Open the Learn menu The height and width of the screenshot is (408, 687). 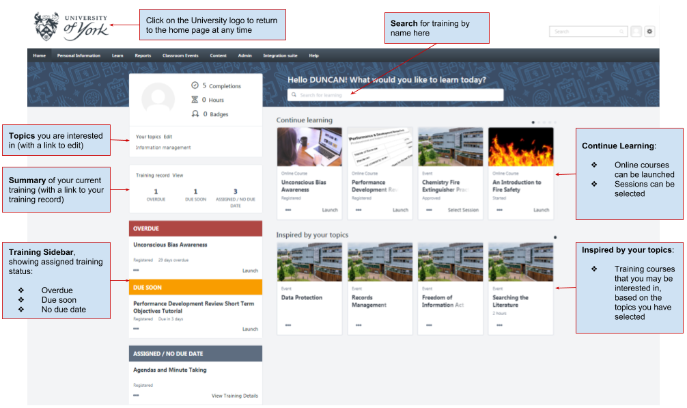point(117,55)
